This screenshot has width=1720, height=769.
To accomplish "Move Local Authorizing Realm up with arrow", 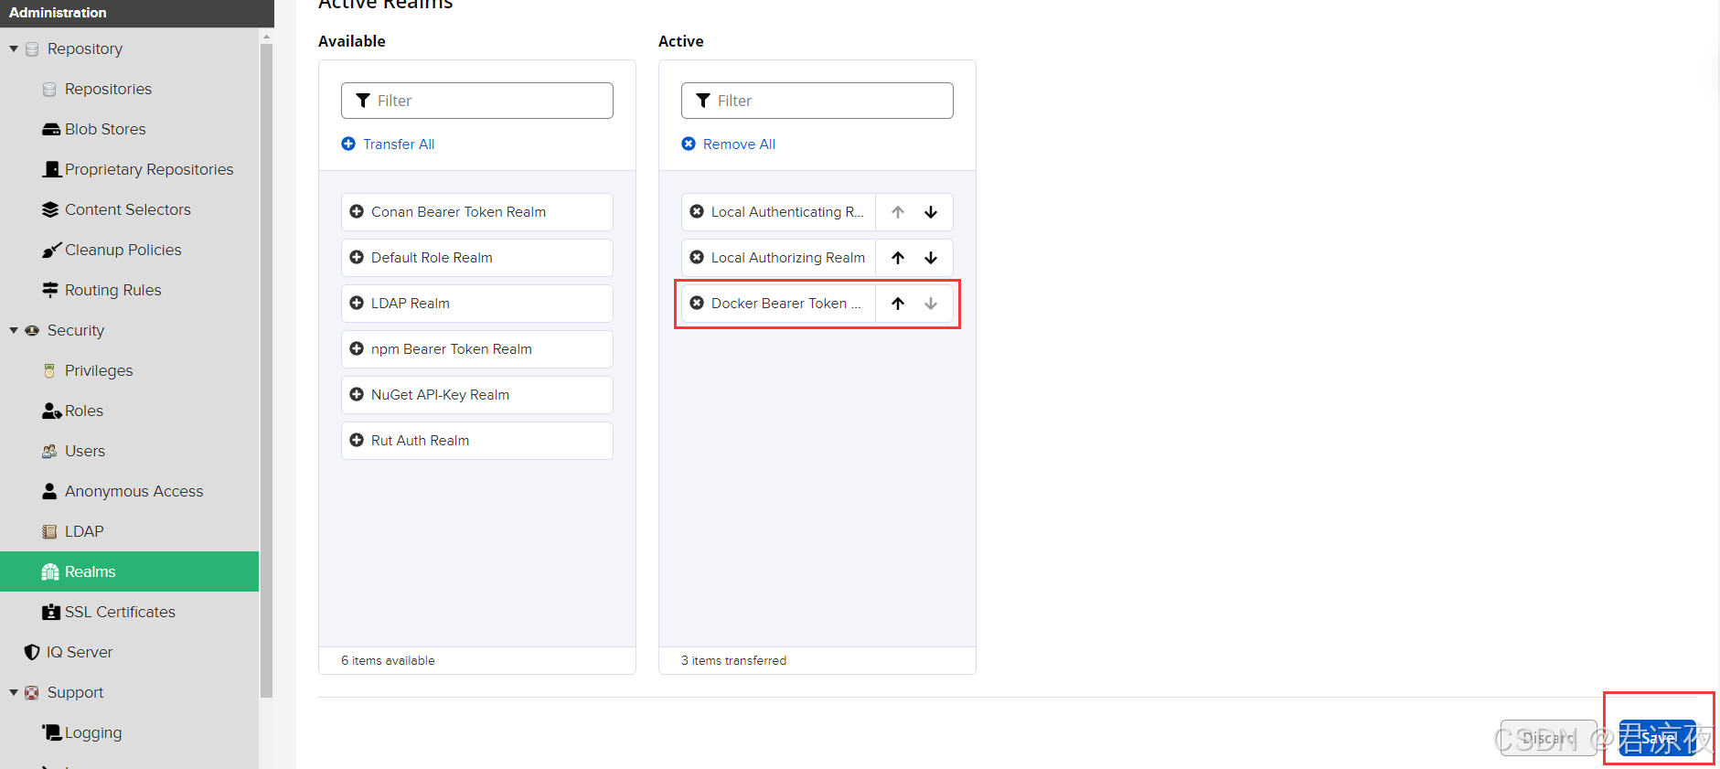I will (898, 258).
